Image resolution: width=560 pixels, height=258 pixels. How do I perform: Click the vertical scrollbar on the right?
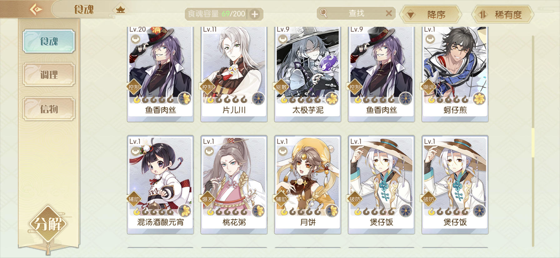click(x=533, y=141)
